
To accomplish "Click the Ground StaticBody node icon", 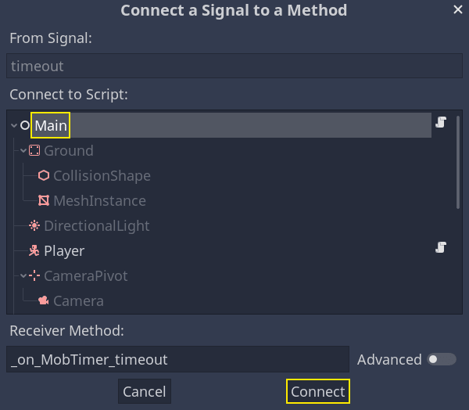I will click(34, 150).
